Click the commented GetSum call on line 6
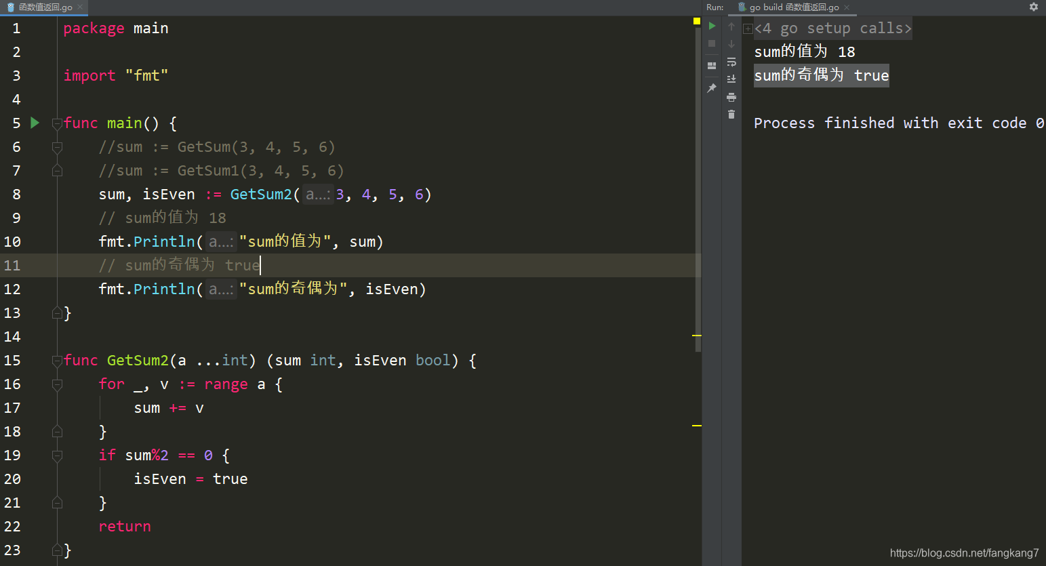Screen dimensions: 1046x566 point(217,147)
